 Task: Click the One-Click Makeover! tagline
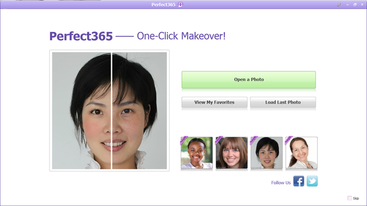181,36
